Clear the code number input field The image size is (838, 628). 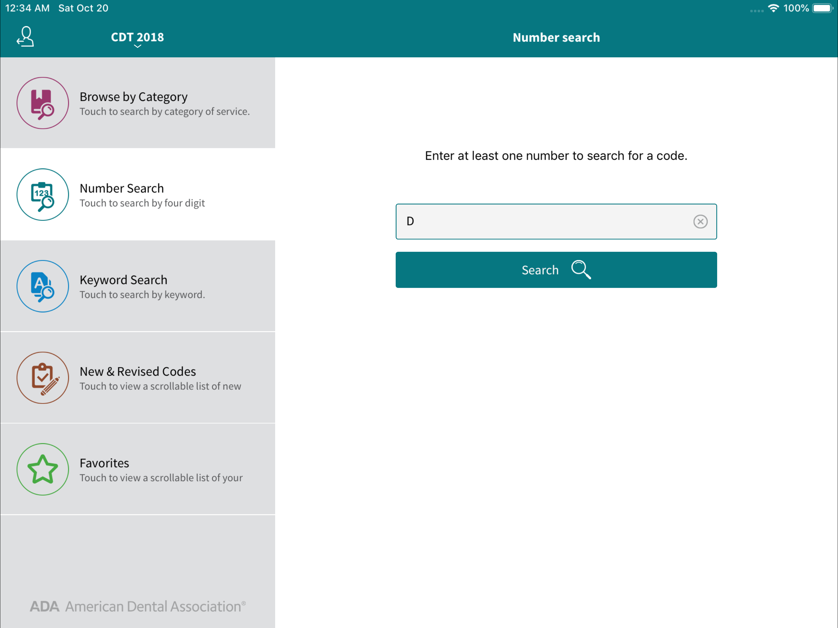pos(700,222)
